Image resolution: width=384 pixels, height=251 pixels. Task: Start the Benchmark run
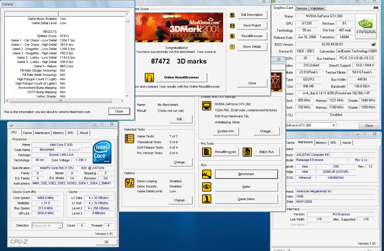pyautogui.click(x=246, y=174)
